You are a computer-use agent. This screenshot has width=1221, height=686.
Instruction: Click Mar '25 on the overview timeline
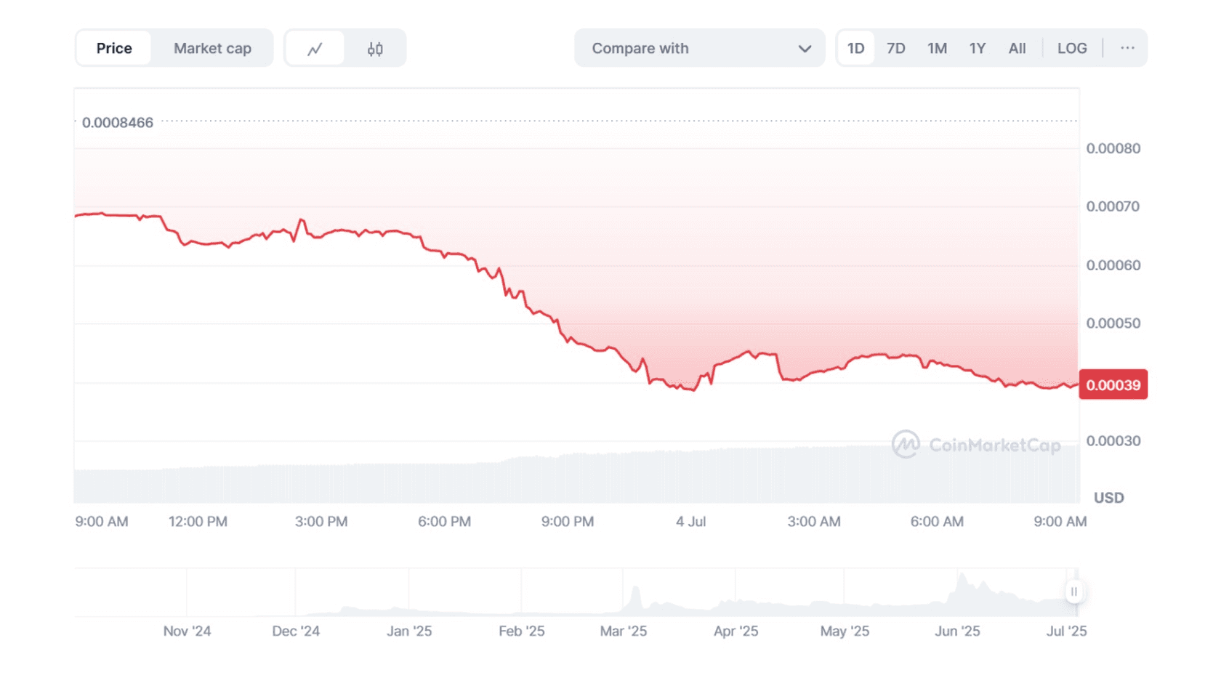pyautogui.click(x=624, y=631)
